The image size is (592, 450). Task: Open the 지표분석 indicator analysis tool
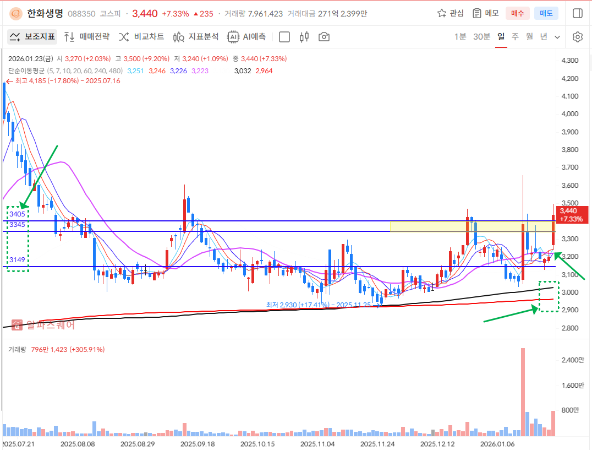(x=196, y=37)
